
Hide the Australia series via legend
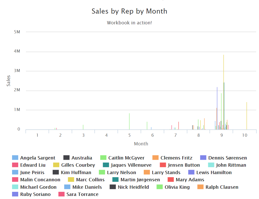click(82, 158)
